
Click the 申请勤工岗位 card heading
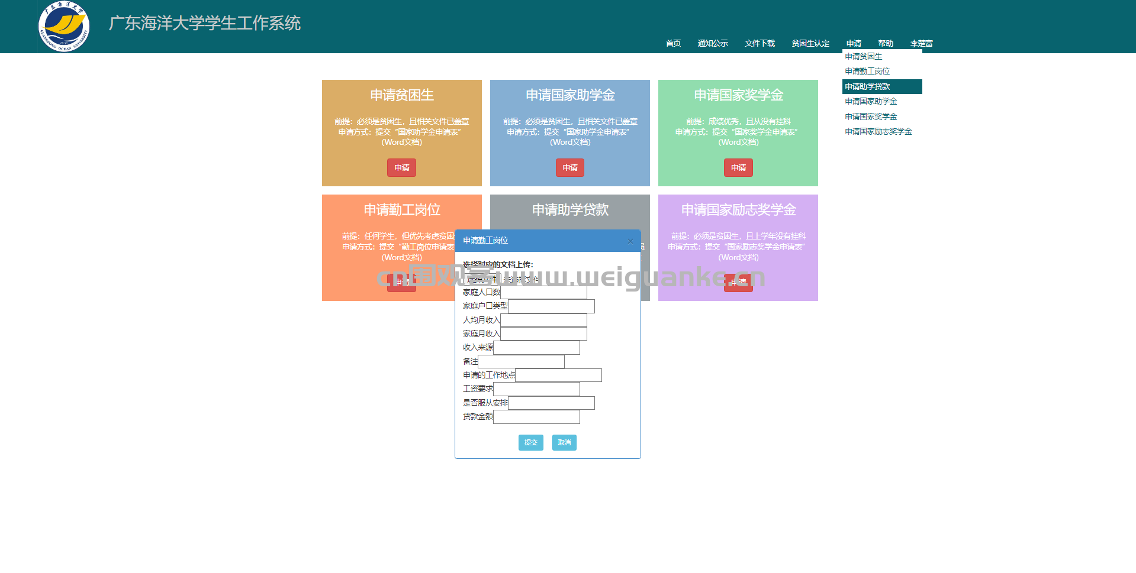[401, 210]
